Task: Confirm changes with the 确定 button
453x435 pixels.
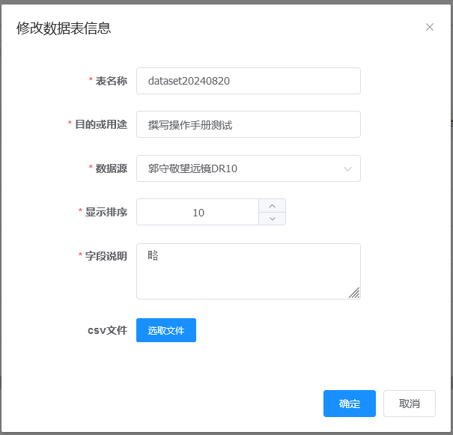Action: tap(350, 404)
